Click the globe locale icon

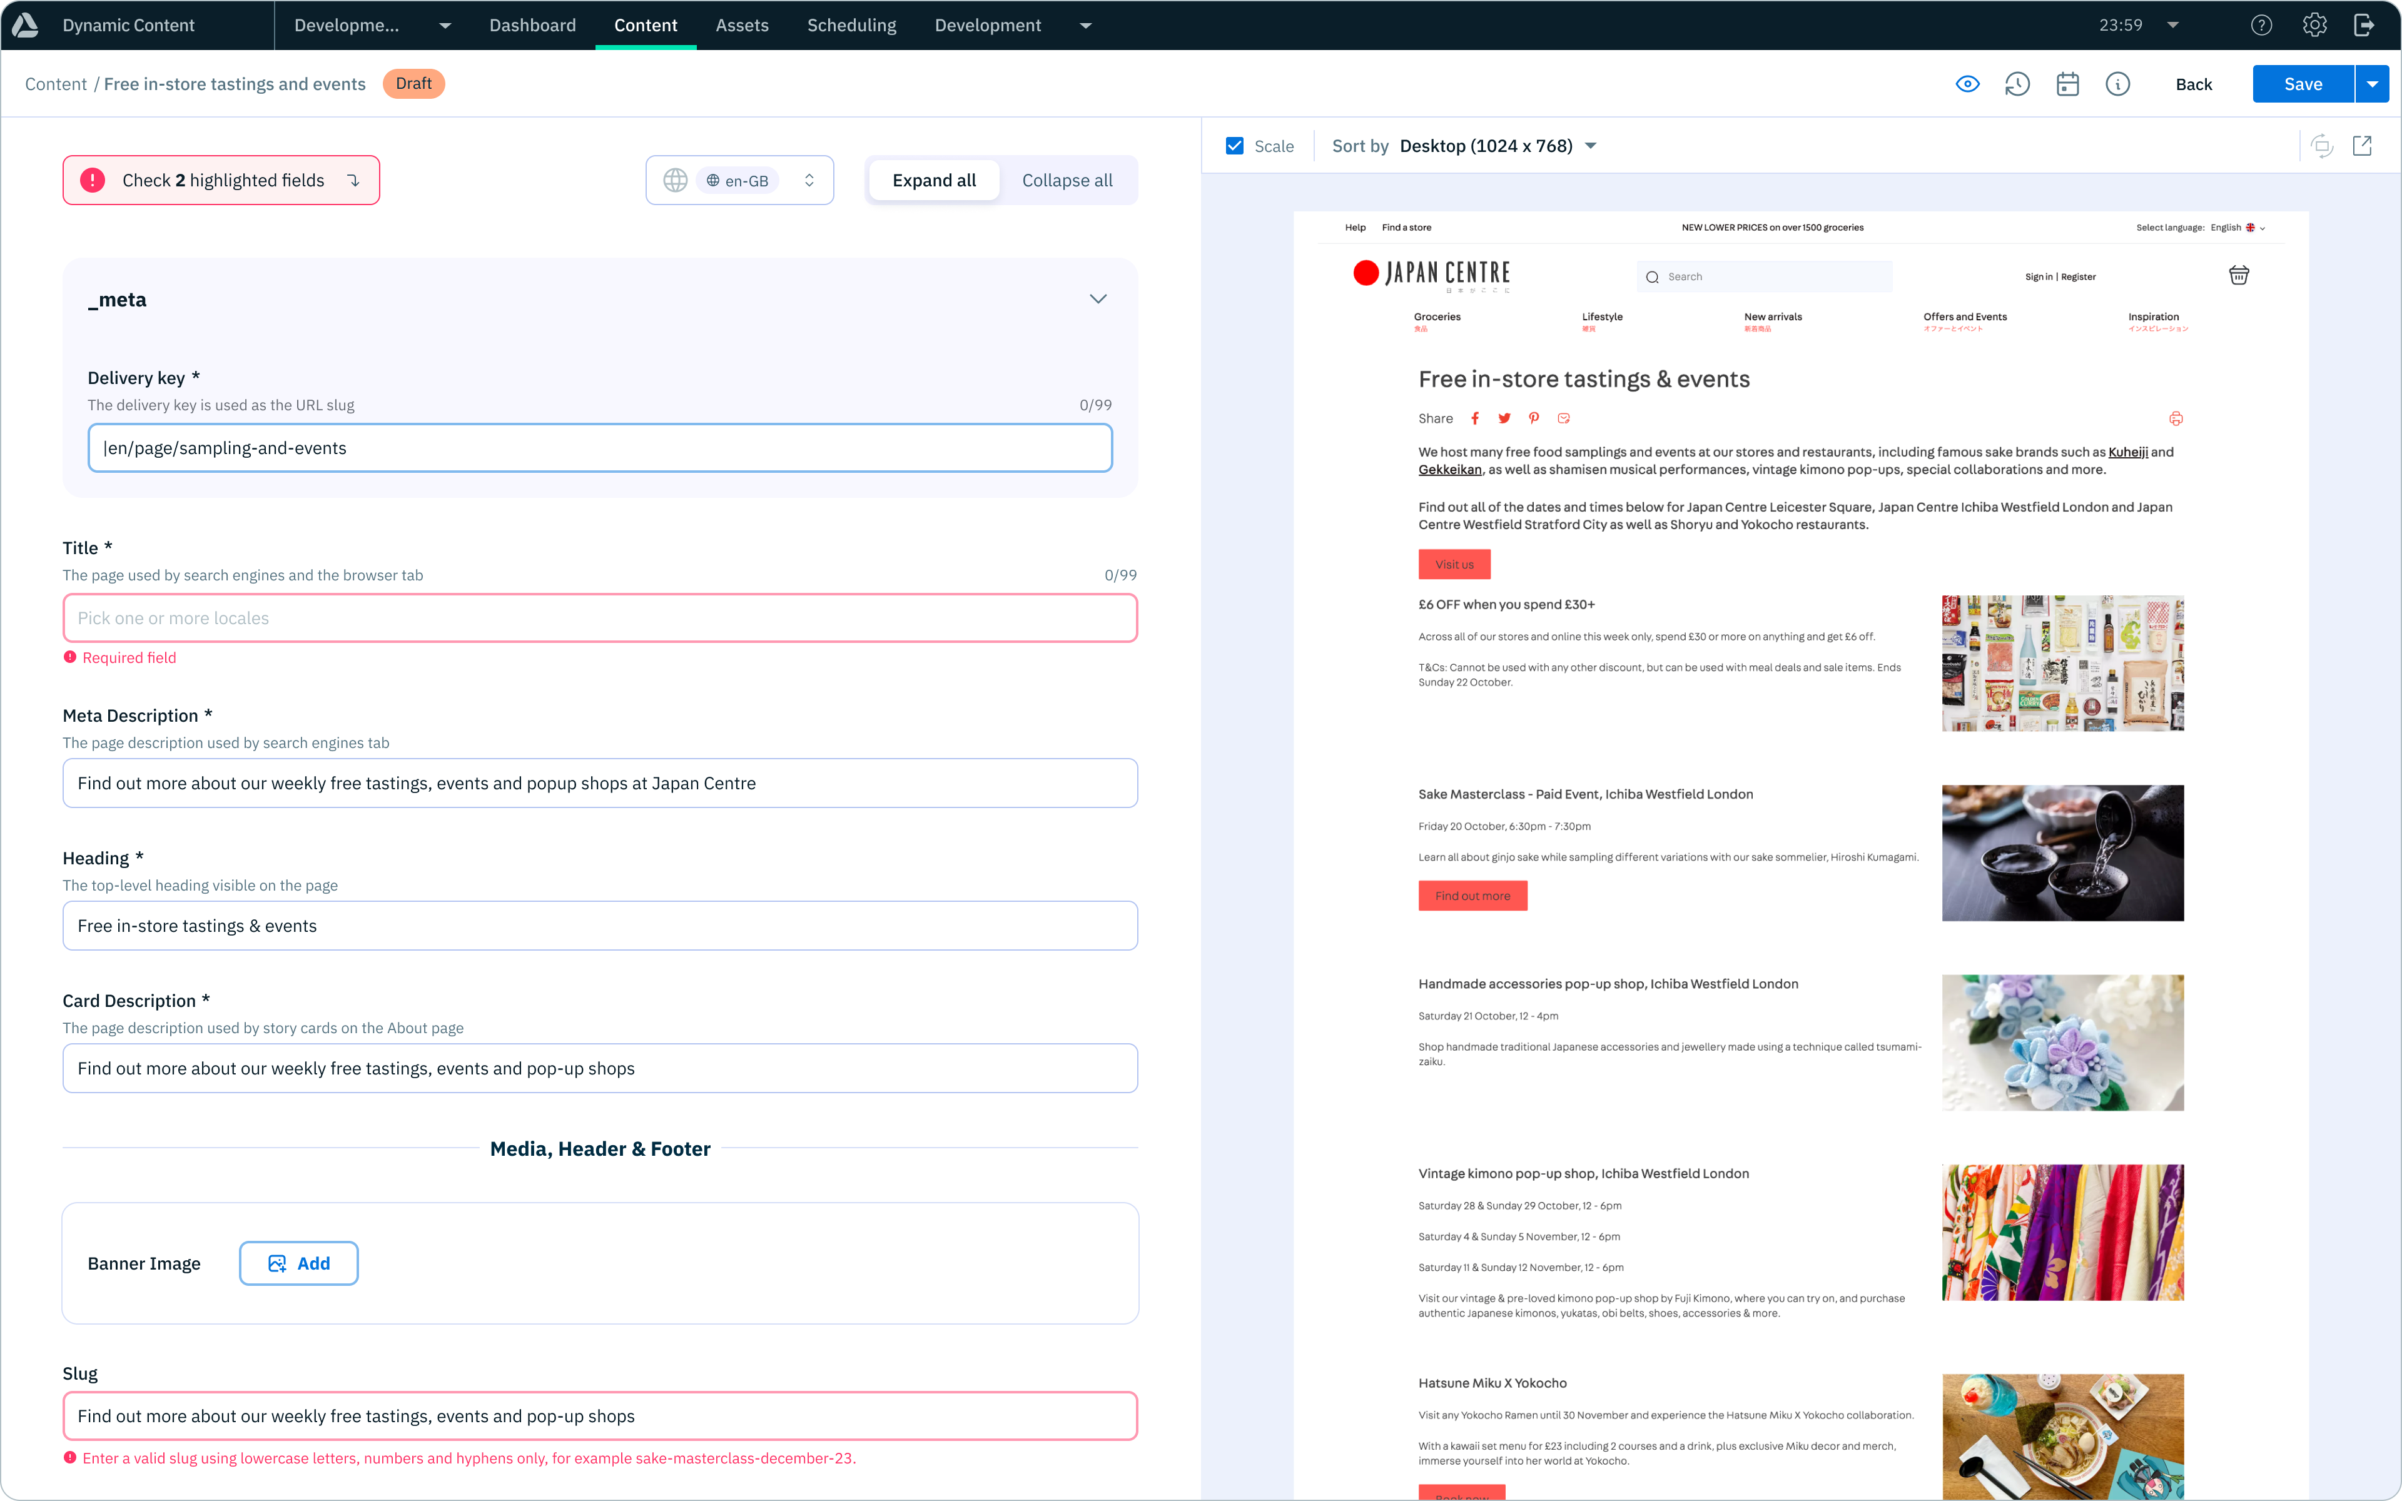point(675,179)
